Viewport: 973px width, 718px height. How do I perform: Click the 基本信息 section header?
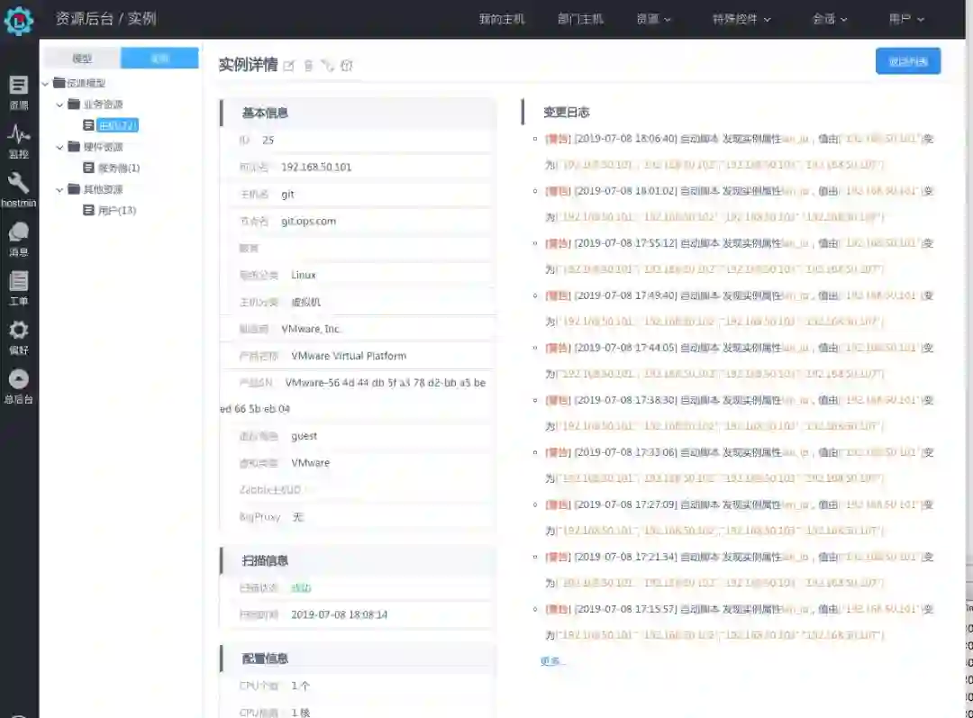point(358,113)
